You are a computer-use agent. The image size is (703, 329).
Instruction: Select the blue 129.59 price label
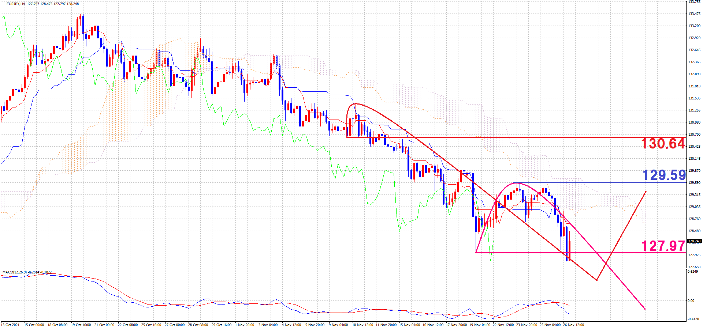tap(664, 175)
